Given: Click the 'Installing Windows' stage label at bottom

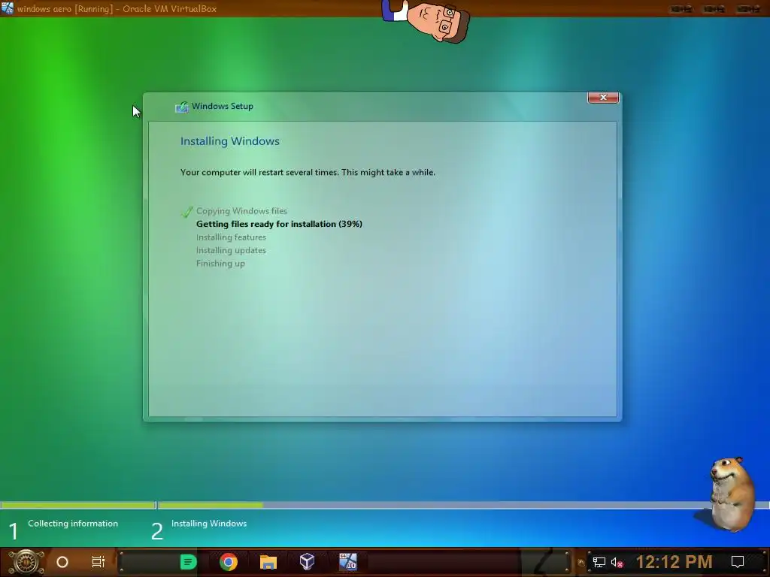Looking at the screenshot, I should coord(209,524).
